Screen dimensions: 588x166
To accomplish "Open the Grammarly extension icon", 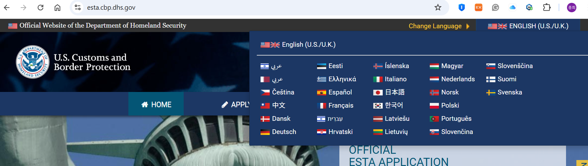I will 495,8.
